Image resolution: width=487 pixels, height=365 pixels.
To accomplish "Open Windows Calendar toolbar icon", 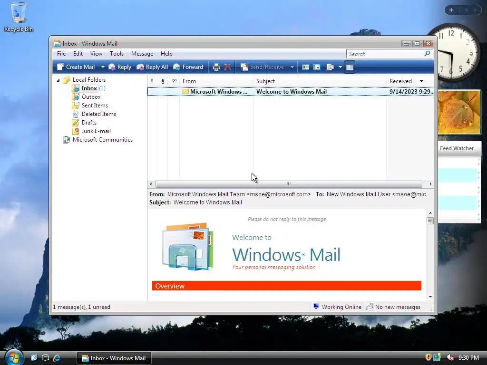I will click(317, 67).
